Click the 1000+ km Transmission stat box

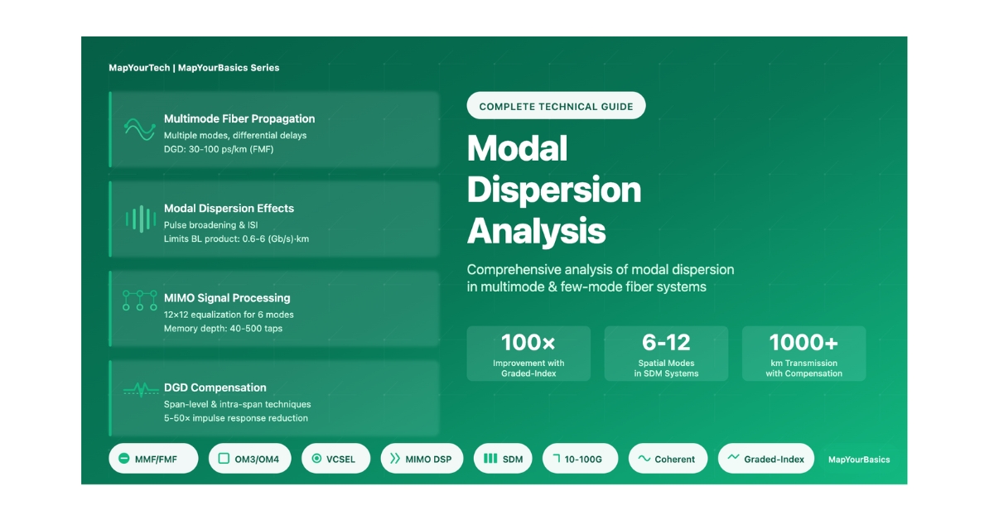803,354
